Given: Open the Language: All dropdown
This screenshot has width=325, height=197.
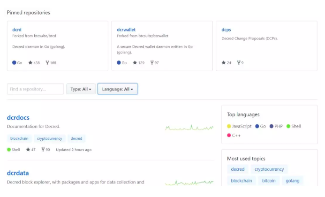Looking at the screenshot, I should click(117, 89).
